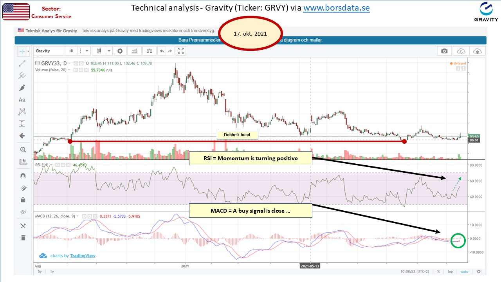
Task: Click the compare symbols scales icon
Action: pyautogui.click(x=149, y=51)
